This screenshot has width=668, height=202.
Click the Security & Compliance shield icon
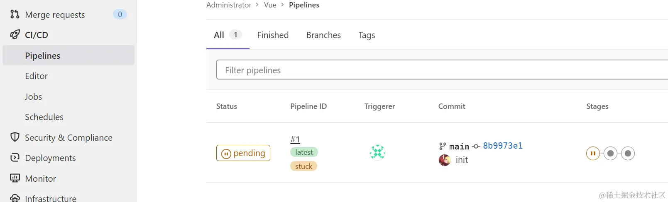tap(15, 137)
